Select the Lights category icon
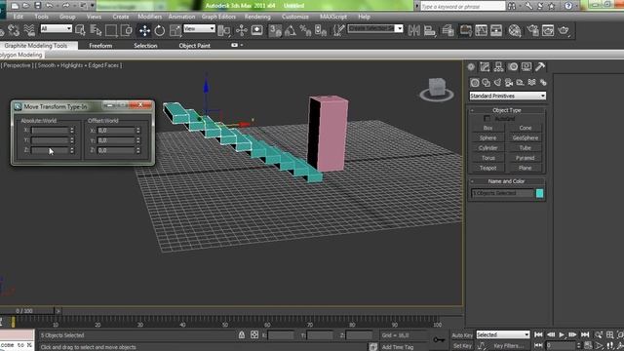This screenshot has width=624, height=351. [497, 82]
